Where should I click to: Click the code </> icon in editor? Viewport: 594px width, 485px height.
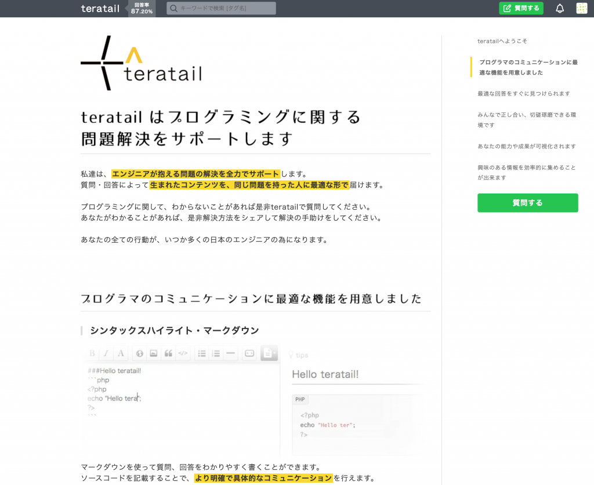183,353
